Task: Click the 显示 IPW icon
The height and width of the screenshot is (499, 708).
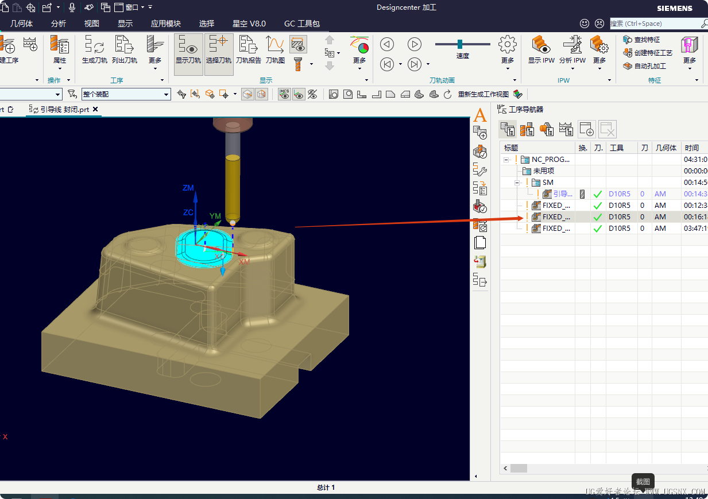Action: coord(541,49)
